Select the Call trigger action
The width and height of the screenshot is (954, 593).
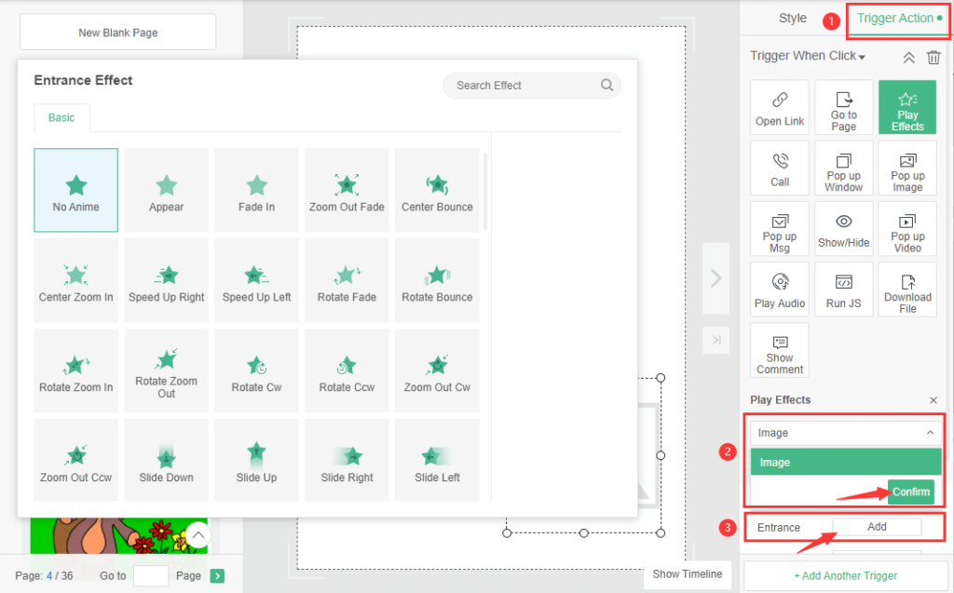pyautogui.click(x=780, y=168)
